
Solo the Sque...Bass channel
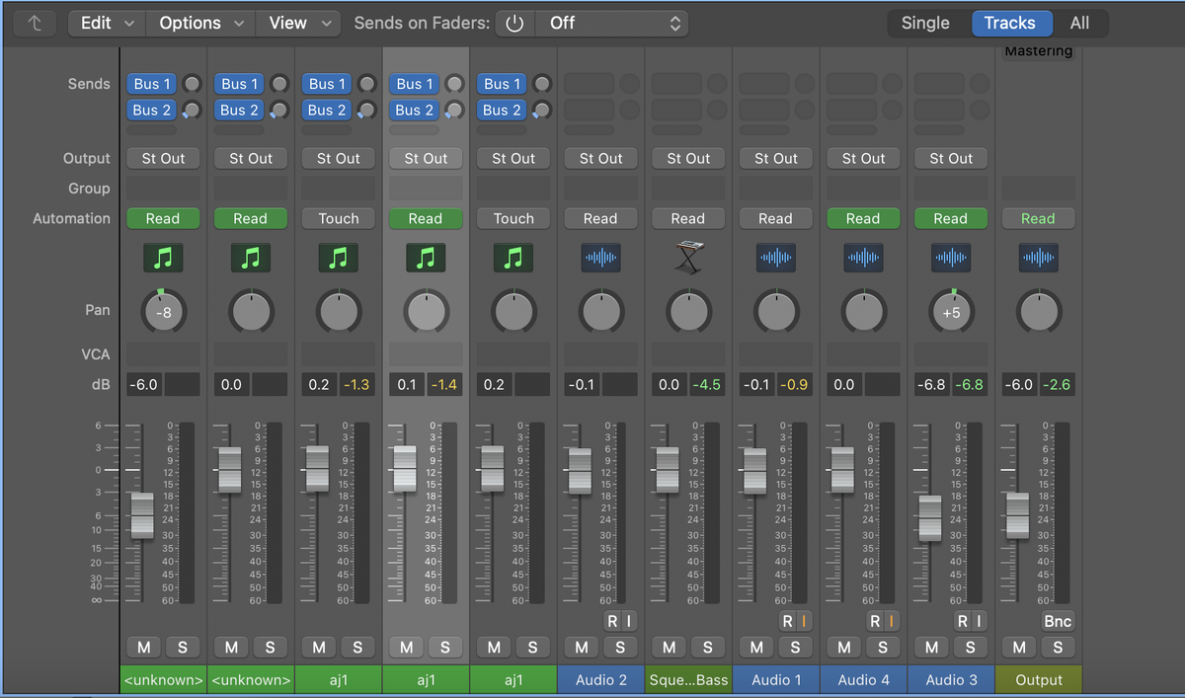[x=707, y=648]
